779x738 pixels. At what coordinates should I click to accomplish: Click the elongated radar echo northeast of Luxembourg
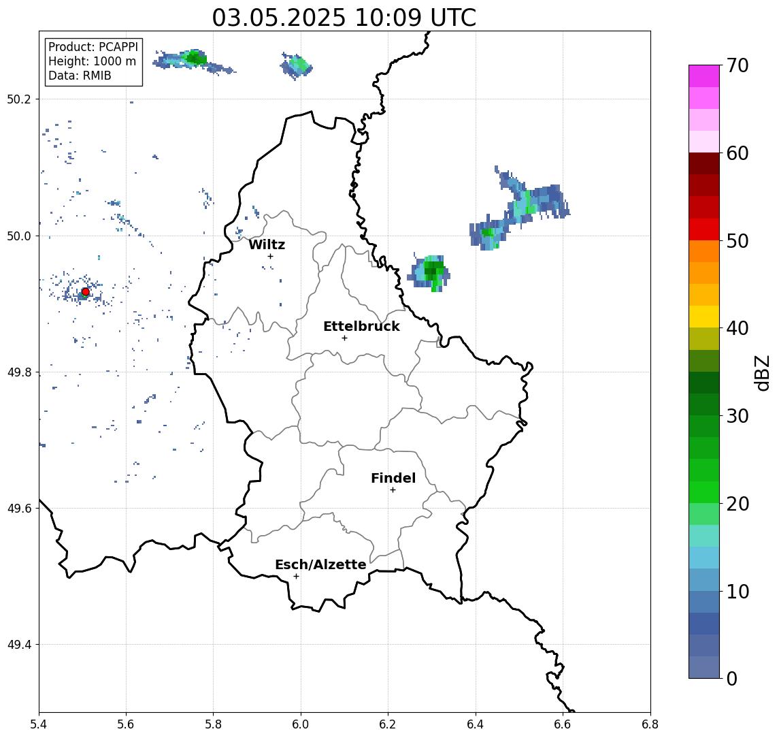519,209
